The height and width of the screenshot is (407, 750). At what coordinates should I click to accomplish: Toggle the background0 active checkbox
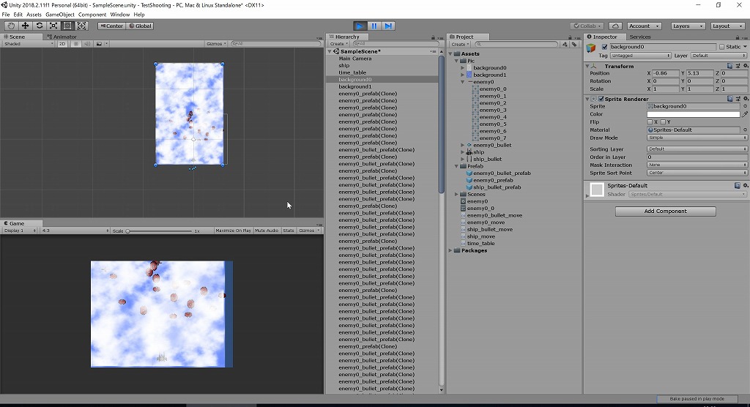604,47
